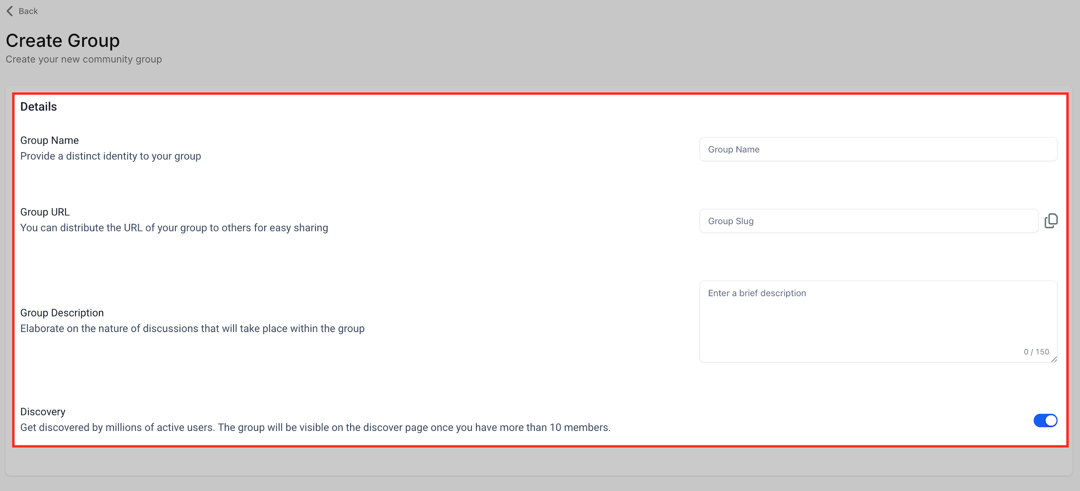Click into the Group Slug field

[x=868, y=221]
